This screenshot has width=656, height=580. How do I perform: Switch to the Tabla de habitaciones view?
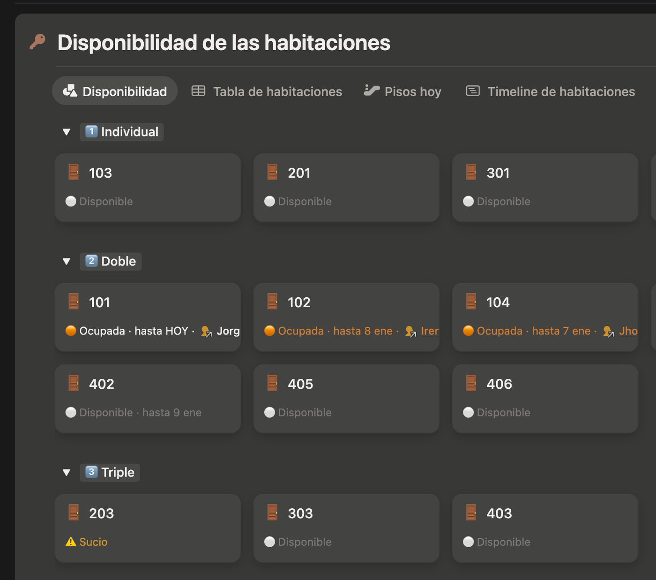pos(277,91)
